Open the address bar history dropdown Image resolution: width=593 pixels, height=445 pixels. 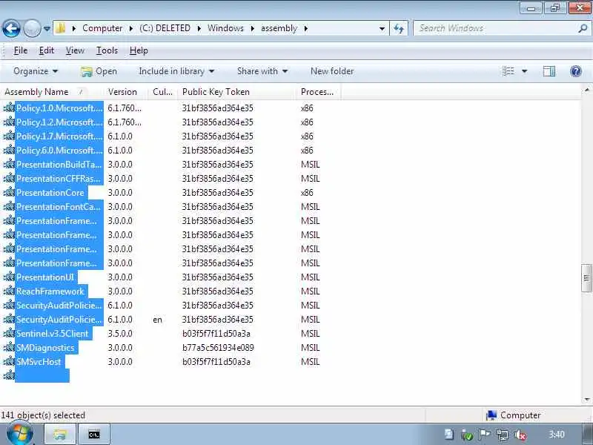click(382, 28)
